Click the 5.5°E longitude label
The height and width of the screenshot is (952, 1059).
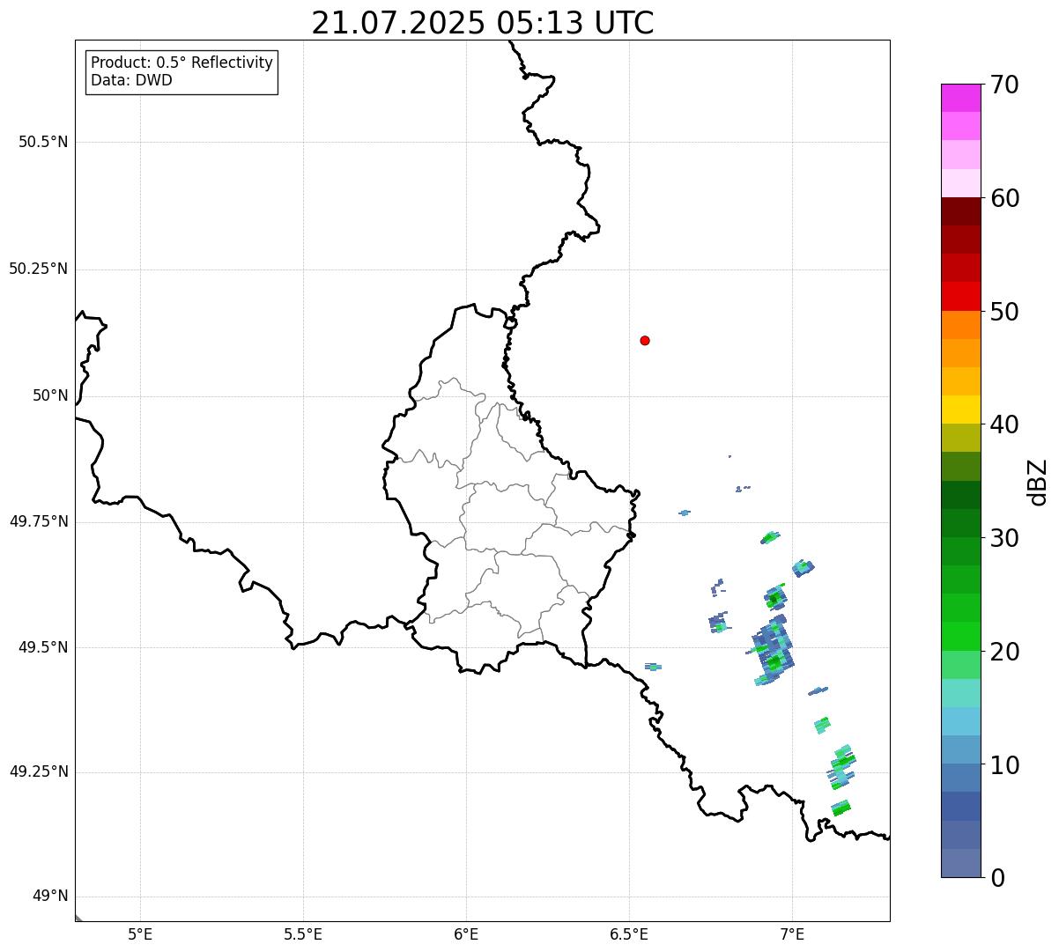(x=303, y=934)
